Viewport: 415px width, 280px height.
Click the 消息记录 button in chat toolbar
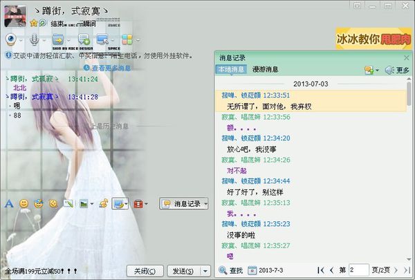click(x=183, y=204)
